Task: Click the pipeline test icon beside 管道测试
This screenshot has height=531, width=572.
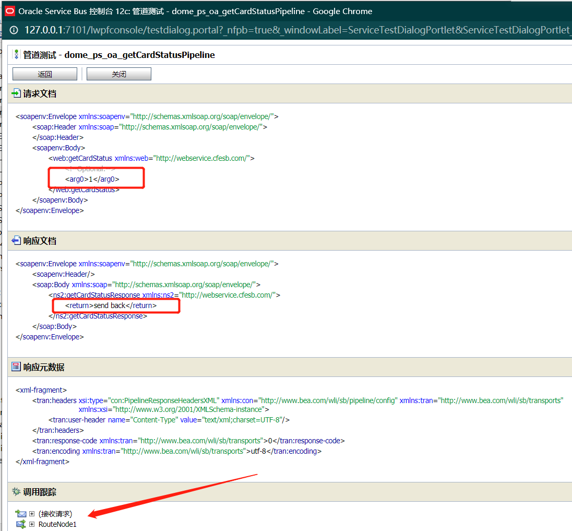Action: coord(16,55)
